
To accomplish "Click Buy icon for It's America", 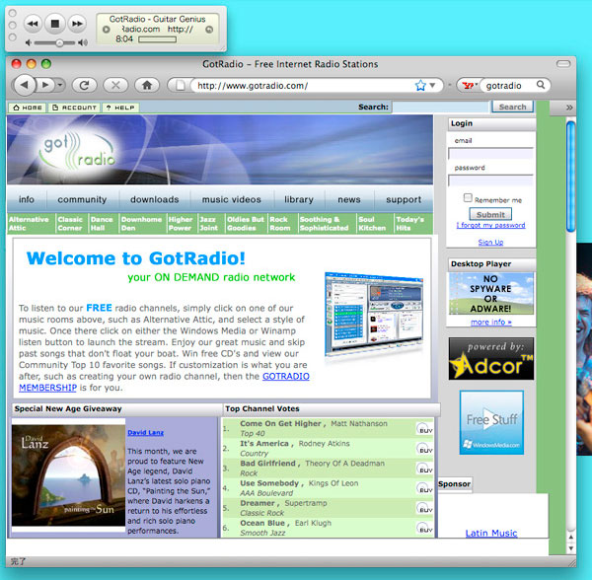I will click(x=424, y=449).
